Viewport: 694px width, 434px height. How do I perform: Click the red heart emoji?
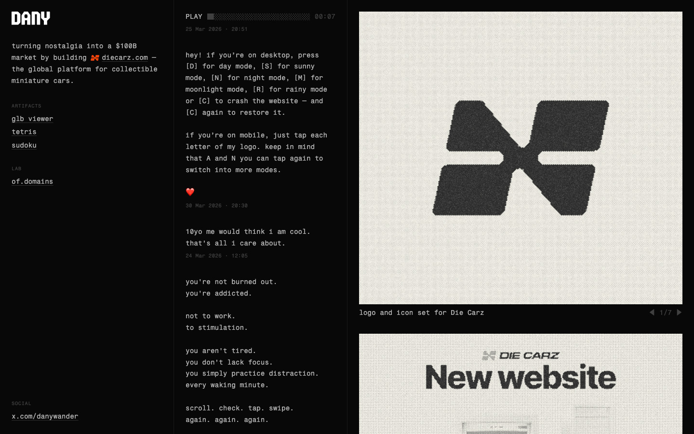point(190,192)
